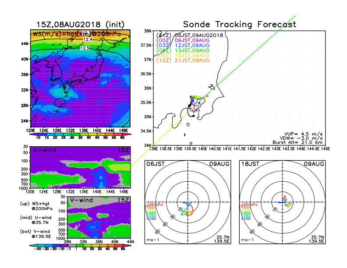Image resolution: width=347 pixels, height=268 pixels.
Task: Click the purple sonde landing dot on map
Action: pyautogui.click(x=196, y=110)
